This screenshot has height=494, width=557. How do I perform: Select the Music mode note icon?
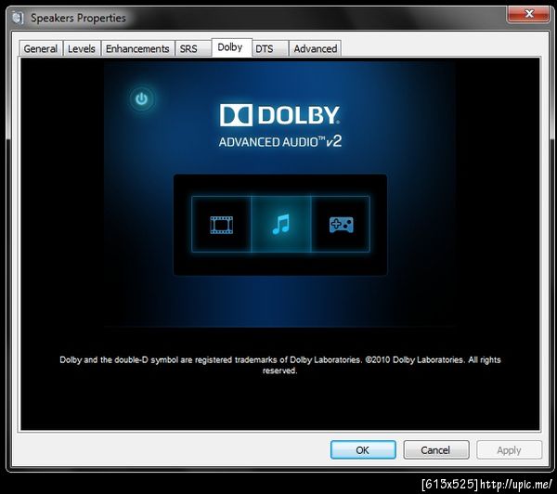pyautogui.click(x=281, y=225)
